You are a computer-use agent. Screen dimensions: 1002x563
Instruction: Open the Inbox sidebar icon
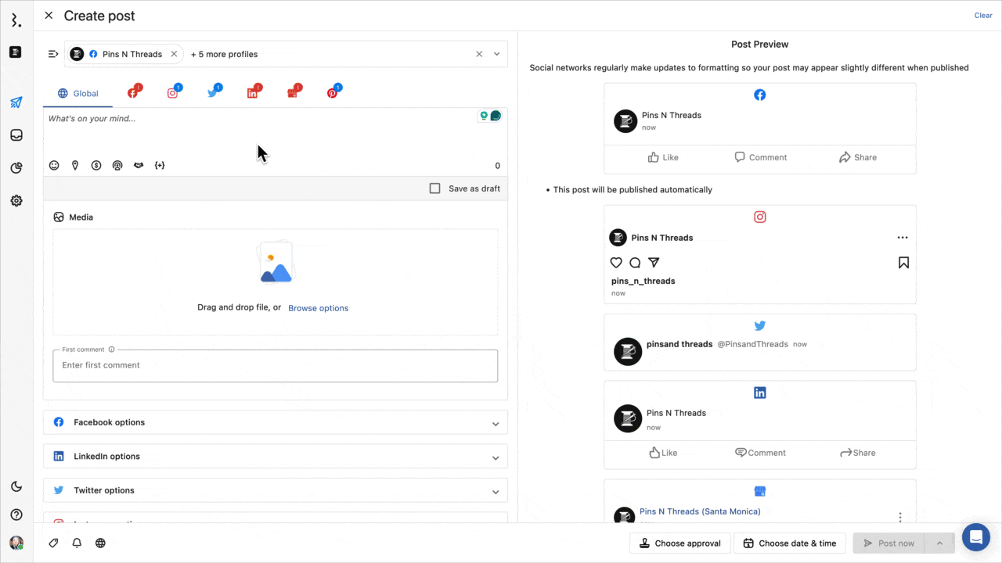tap(16, 135)
